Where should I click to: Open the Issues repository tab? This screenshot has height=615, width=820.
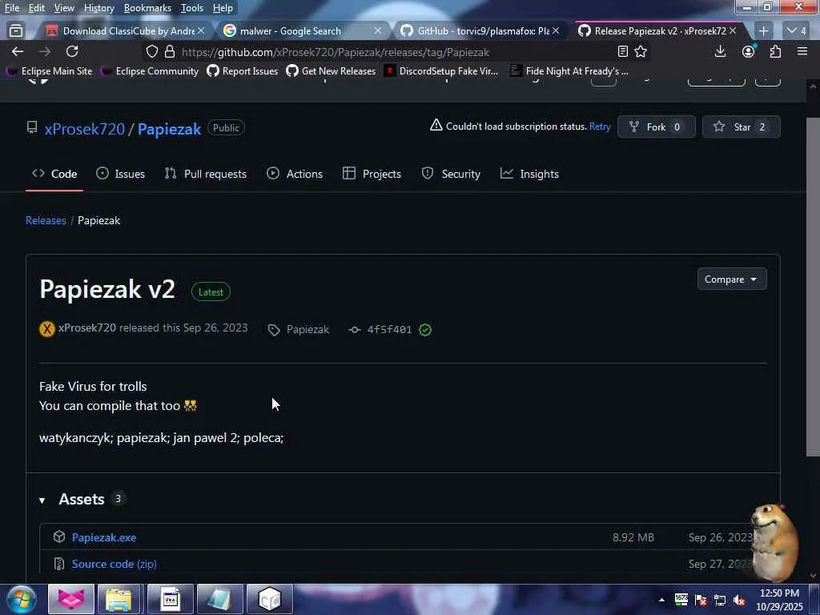click(121, 174)
